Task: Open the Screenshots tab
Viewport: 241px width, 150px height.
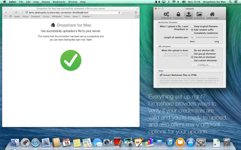Action: click(x=199, y=15)
